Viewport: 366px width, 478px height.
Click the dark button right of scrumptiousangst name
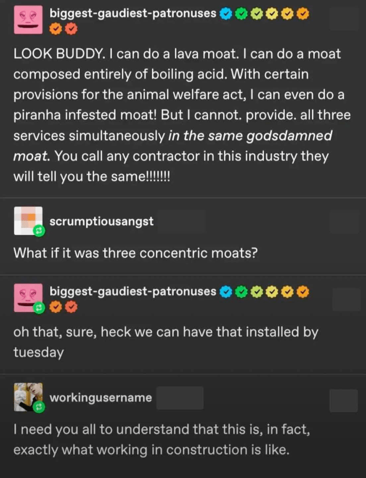[x=182, y=221]
